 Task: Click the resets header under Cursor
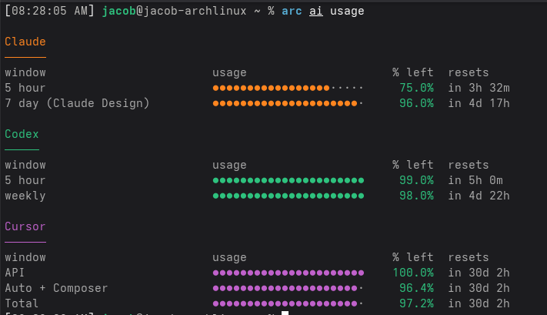(x=469, y=257)
